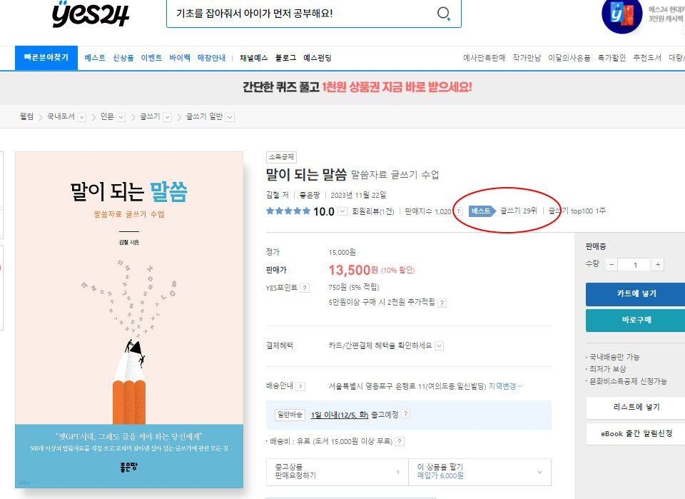Click YES포인트 help question icon

(305, 288)
